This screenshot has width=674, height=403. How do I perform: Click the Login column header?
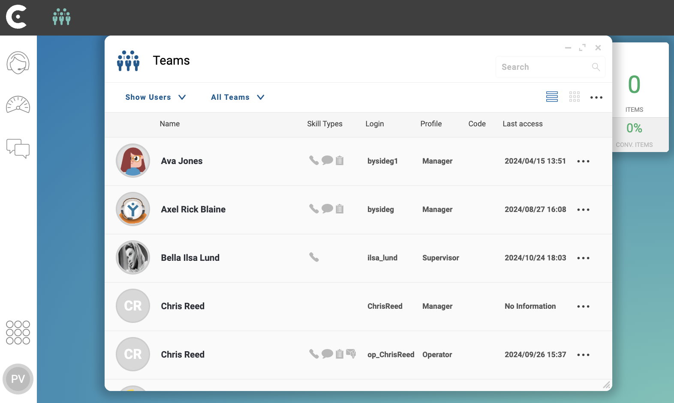[x=375, y=124]
